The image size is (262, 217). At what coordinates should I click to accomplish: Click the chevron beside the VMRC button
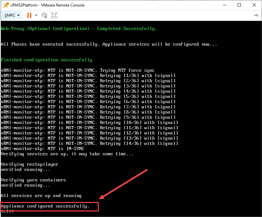18,15
